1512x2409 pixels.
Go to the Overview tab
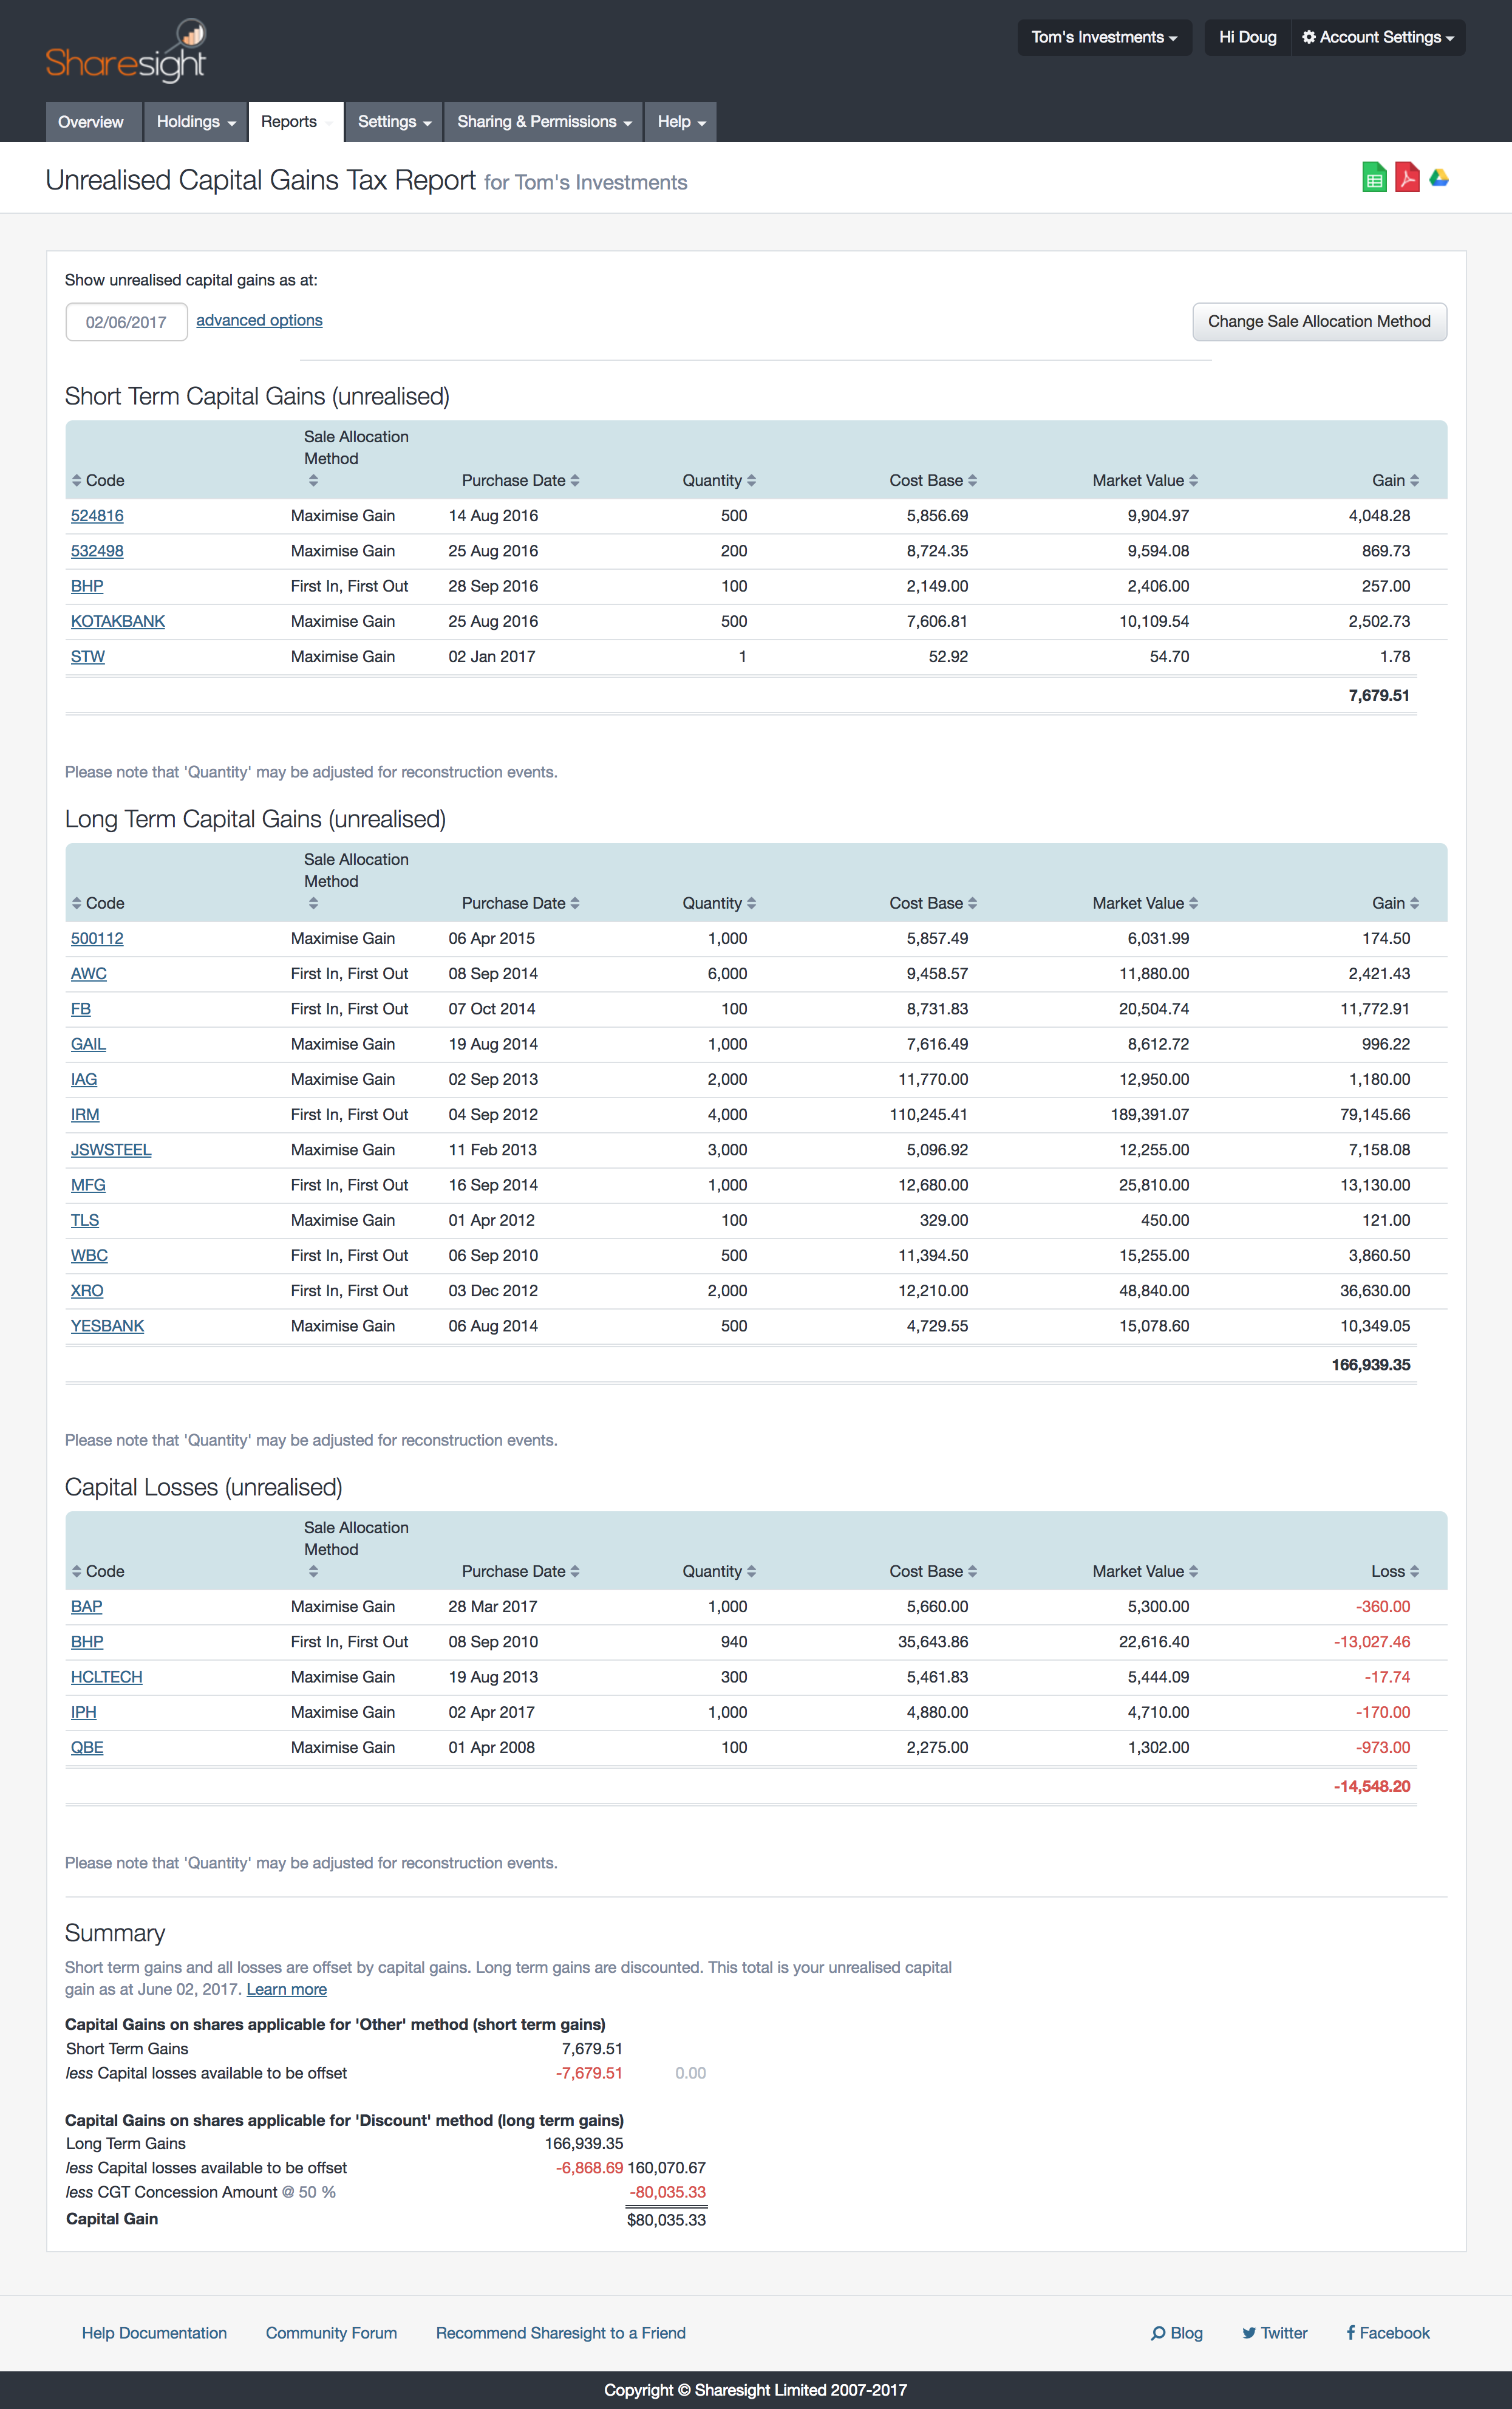[x=91, y=122]
